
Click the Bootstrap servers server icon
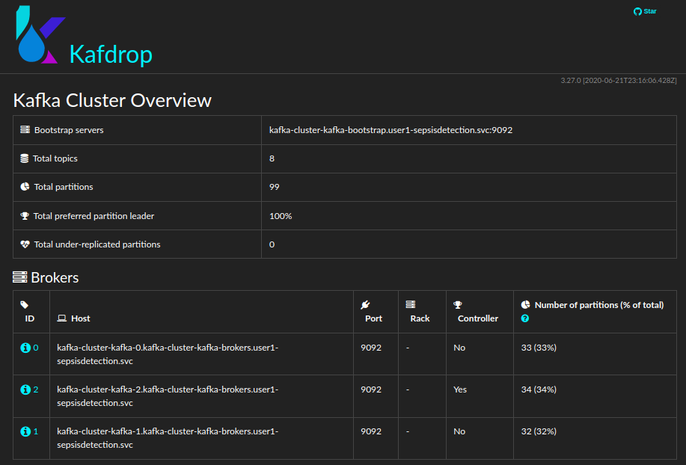point(25,130)
